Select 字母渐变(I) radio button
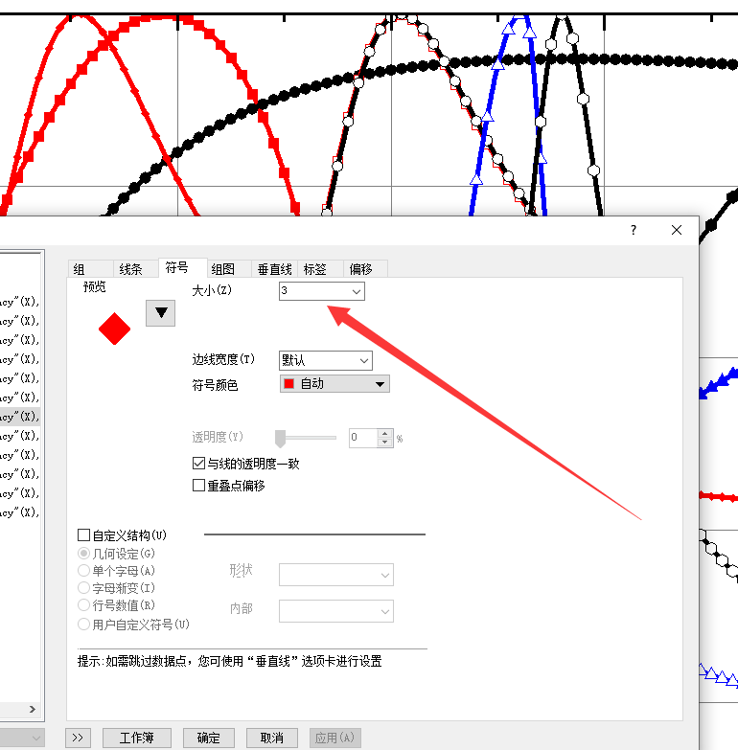The image size is (738, 750). [x=83, y=587]
